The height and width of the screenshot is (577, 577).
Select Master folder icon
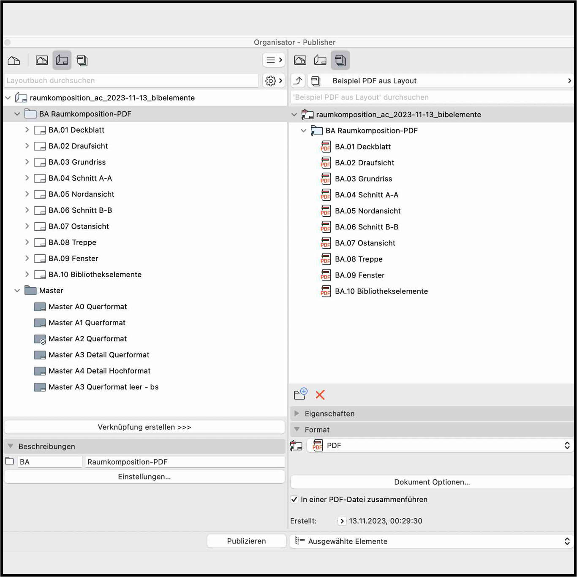30,290
